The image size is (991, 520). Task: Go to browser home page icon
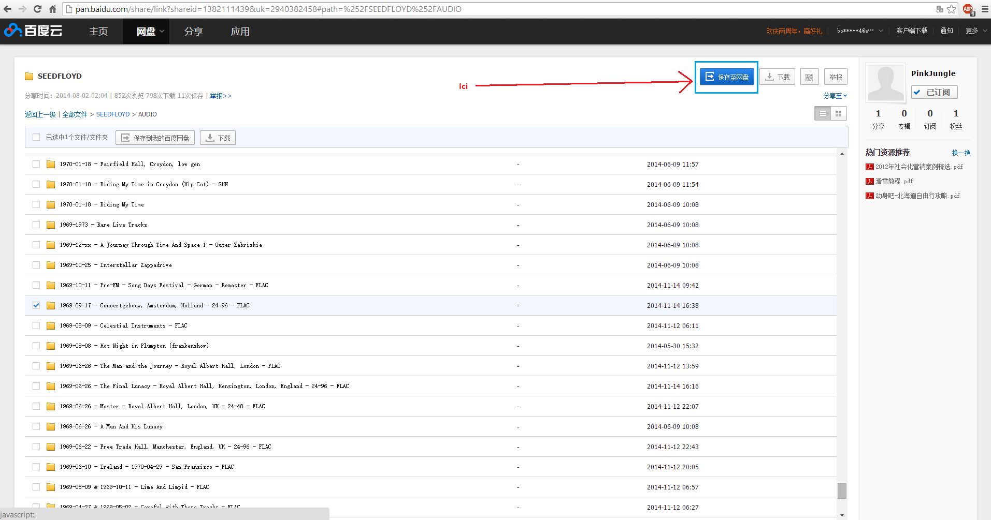click(x=52, y=9)
